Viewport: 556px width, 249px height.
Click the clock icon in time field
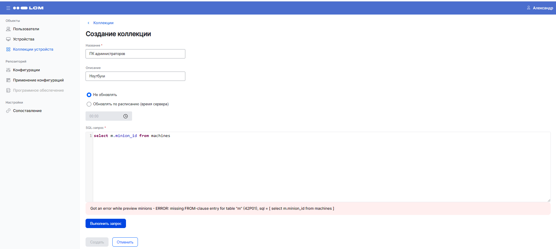pos(125,116)
